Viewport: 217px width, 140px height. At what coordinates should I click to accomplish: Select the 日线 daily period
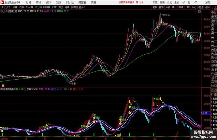(x=54, y=7)
